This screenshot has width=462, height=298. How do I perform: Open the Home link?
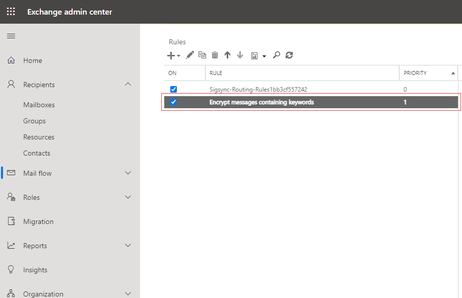33,60
